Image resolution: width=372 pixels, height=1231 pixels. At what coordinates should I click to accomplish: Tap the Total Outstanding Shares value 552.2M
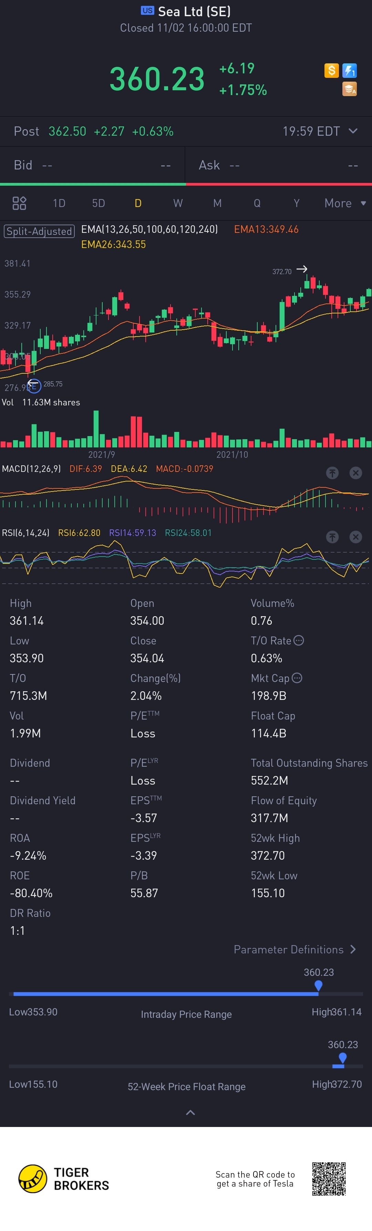[269, 780]
